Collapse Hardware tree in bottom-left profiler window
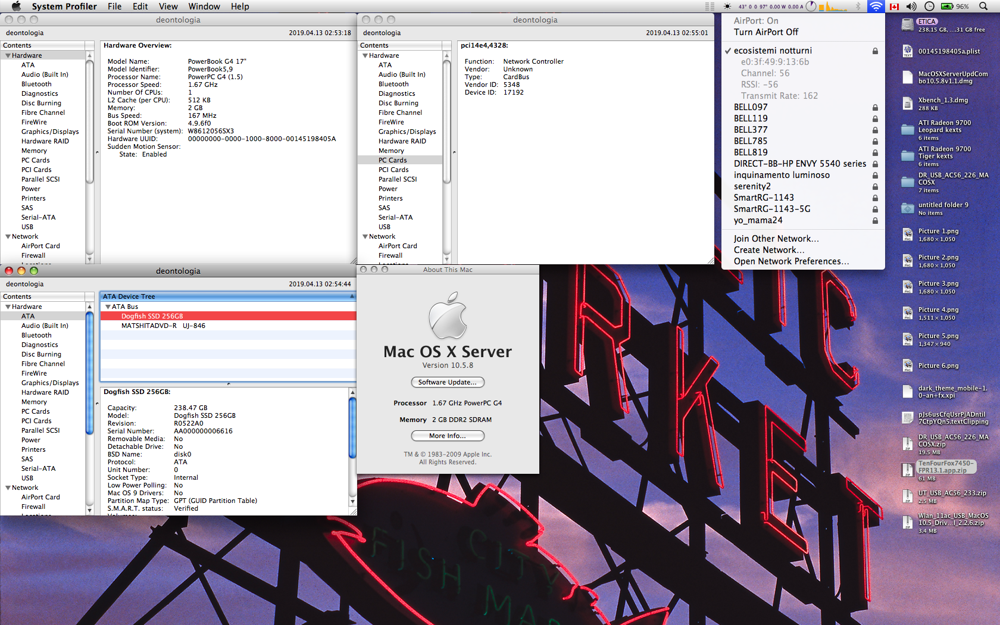The image size is (1000, 625). [8, 307]
